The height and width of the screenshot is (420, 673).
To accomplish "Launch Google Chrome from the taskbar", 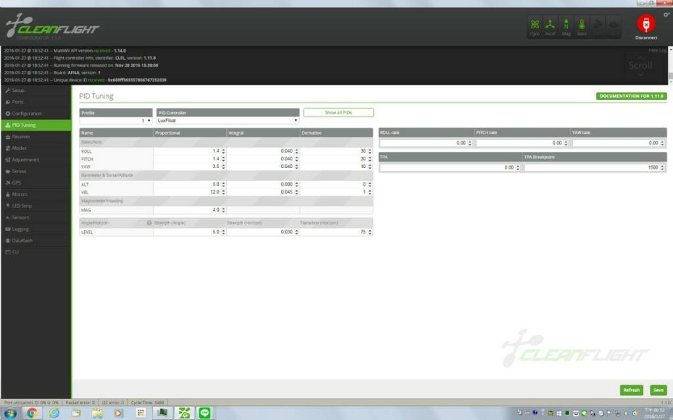I will click(32, 413).
